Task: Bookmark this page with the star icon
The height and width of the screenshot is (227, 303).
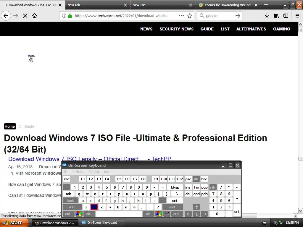Action: [x=190, y=16]
